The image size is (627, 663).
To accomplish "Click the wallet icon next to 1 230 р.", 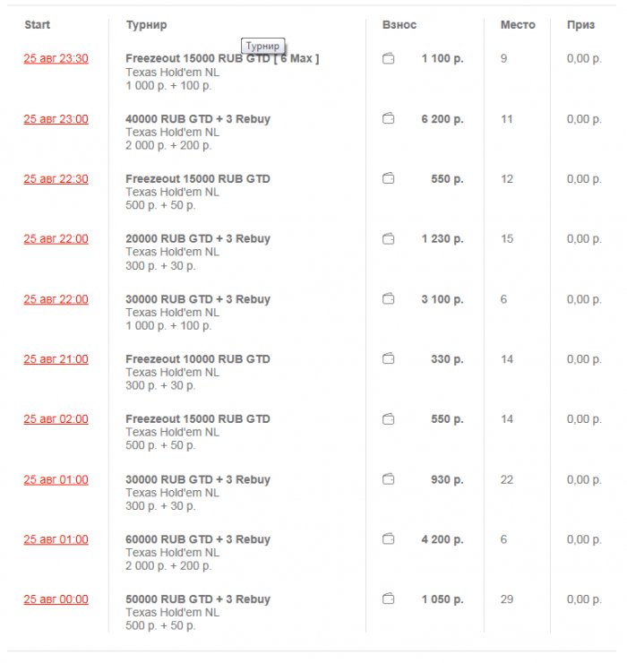I will point(388,239).
